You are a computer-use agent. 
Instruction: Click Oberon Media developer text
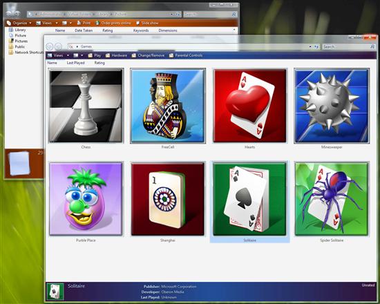click(172, 292)
